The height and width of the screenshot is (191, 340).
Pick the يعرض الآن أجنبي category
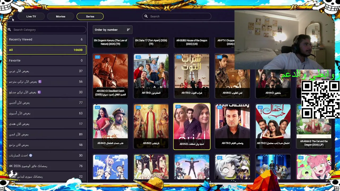tap(46, 103)
